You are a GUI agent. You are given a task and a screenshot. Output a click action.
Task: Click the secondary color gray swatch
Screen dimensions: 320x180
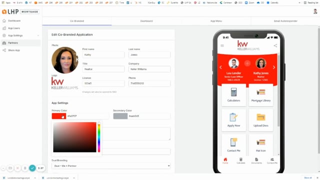click(120, 116)
